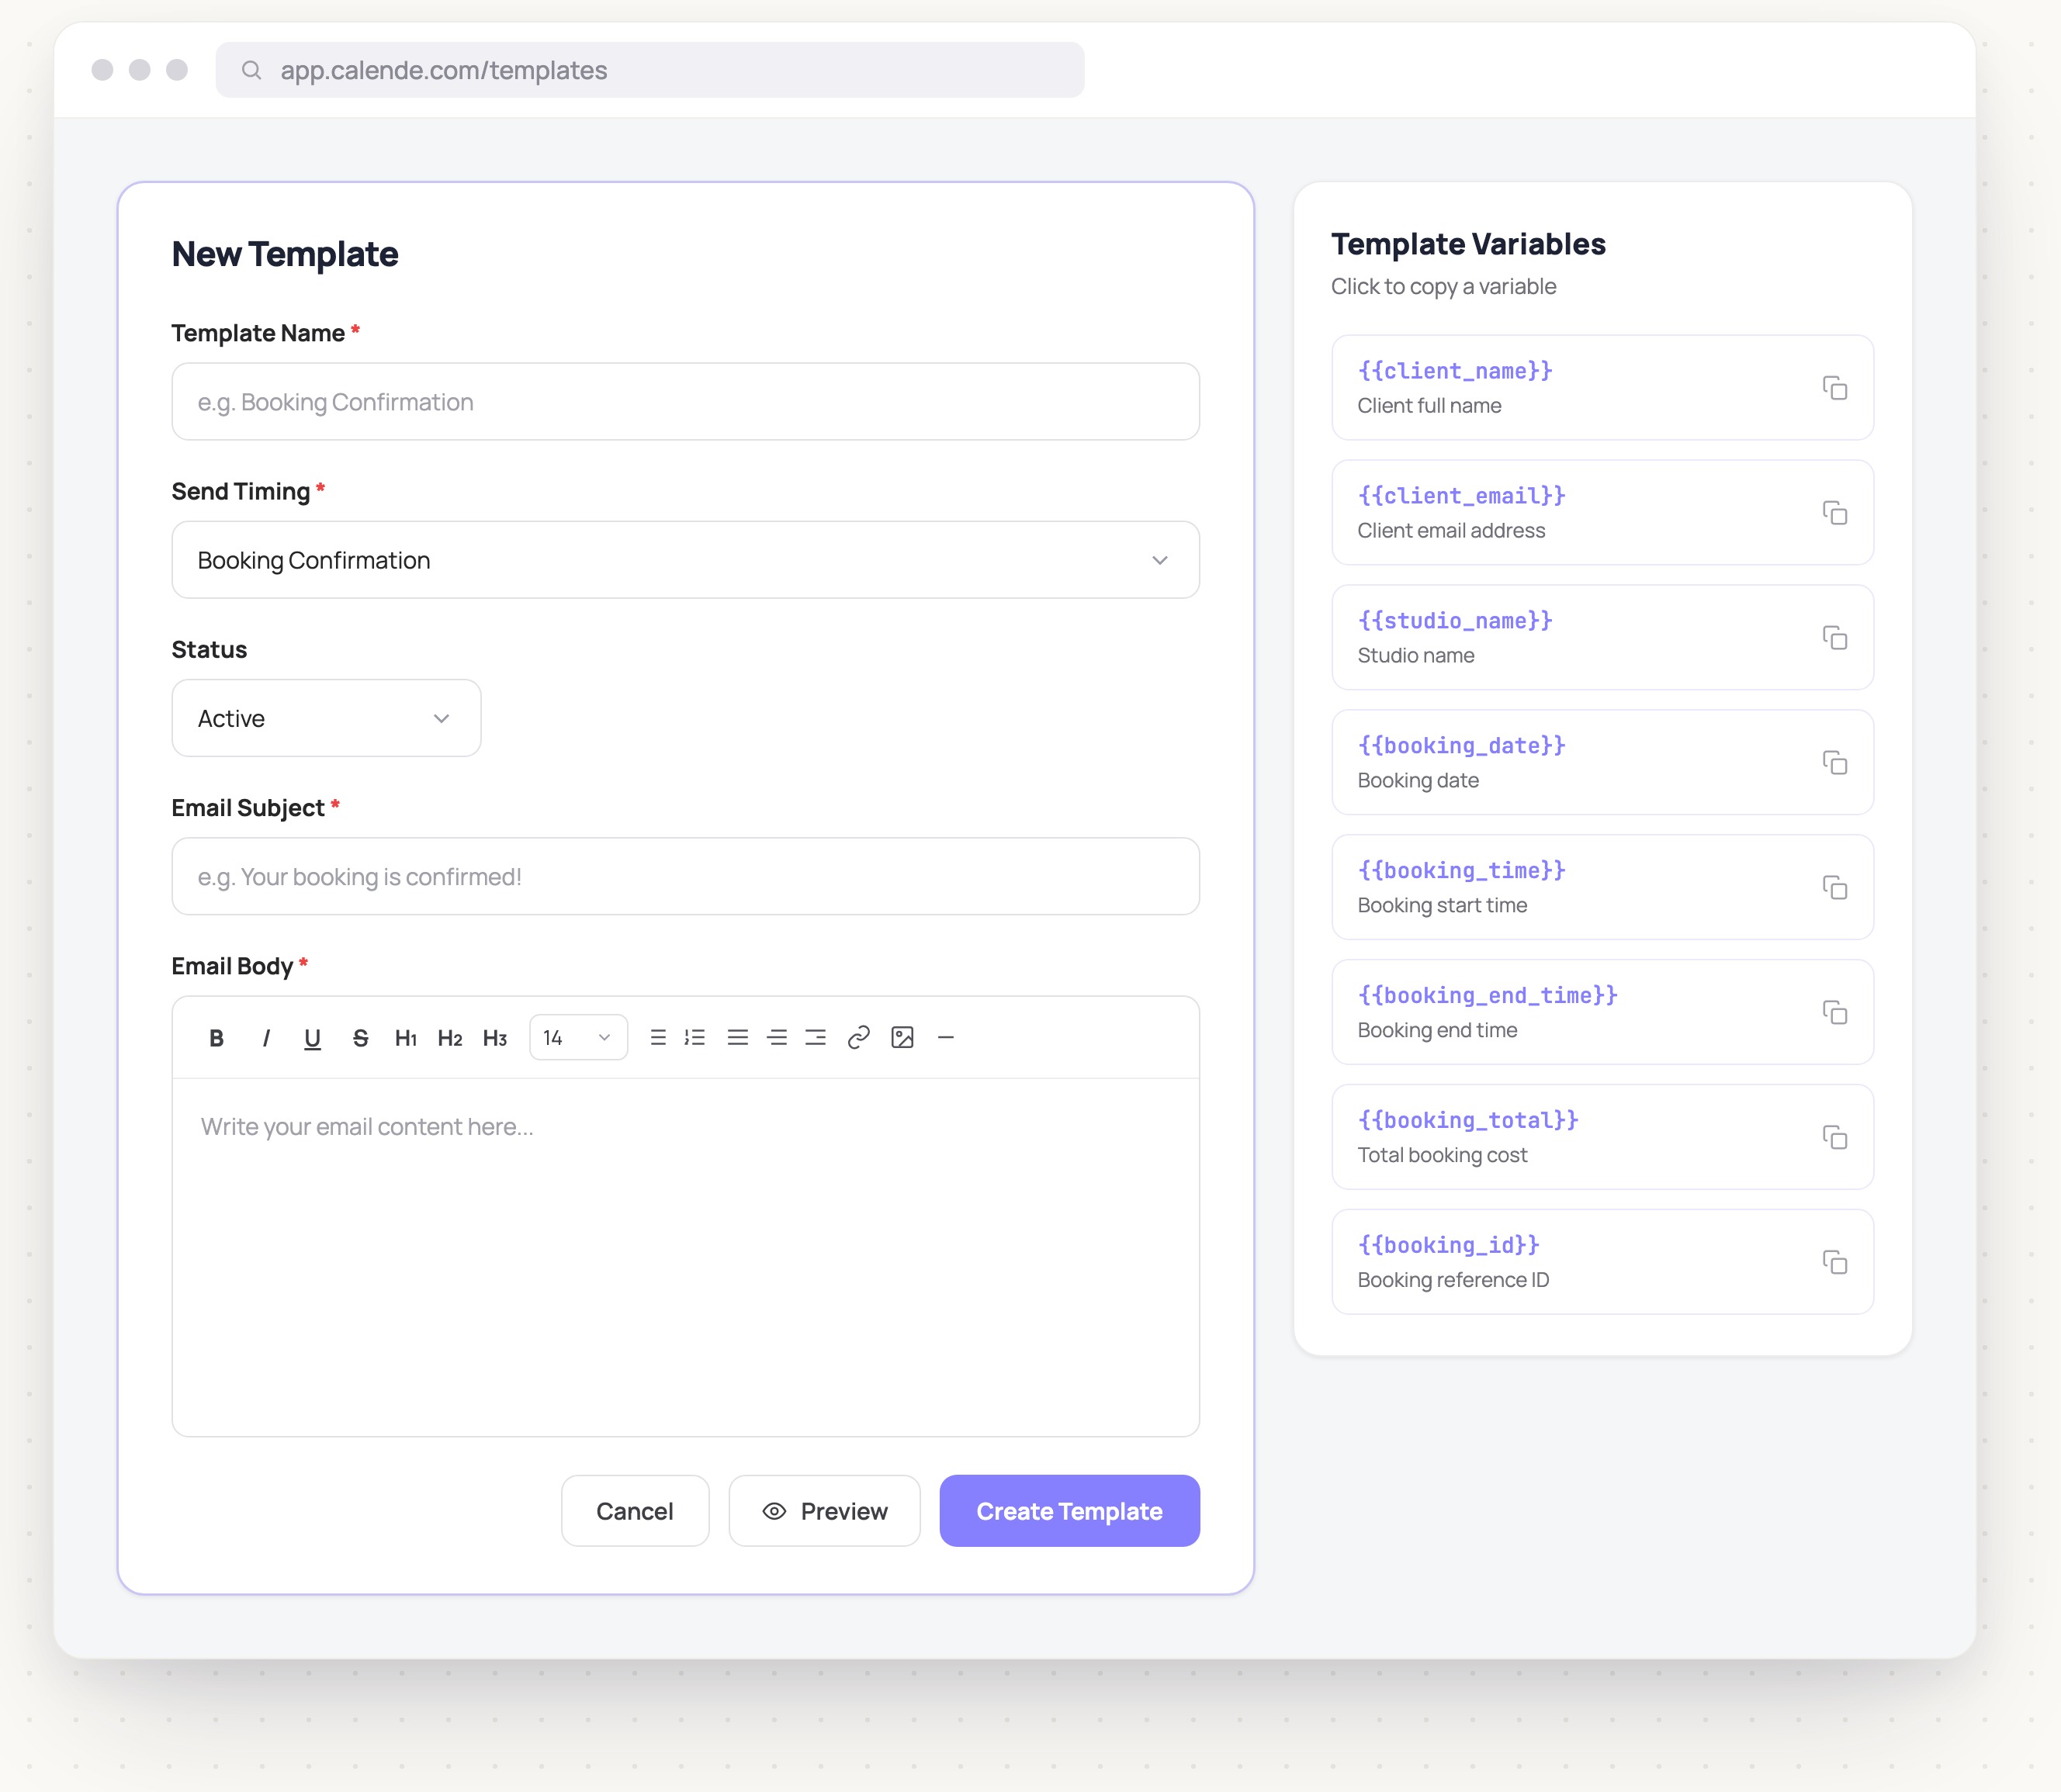Screen dimensions: 2061x1792
Task: Copy the {{booking_total}} variable
Action: (1834, 1137)
